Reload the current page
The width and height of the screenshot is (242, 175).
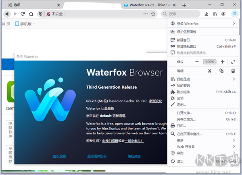[x=23, y=14]
